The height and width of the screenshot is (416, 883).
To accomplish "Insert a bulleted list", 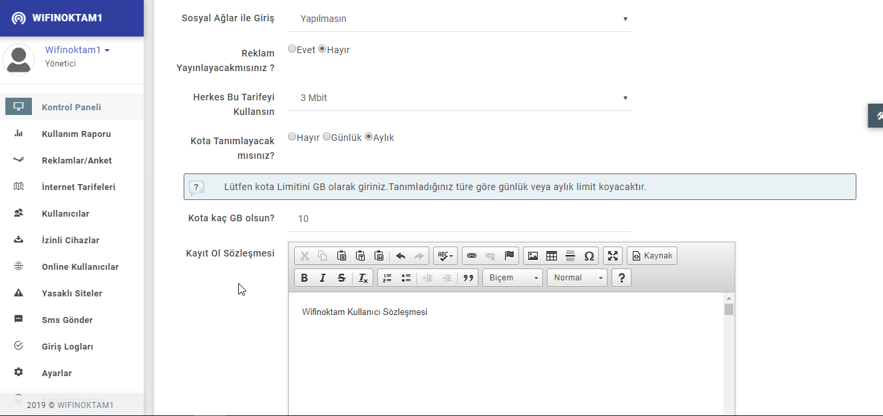I will (x=406, y=278).
